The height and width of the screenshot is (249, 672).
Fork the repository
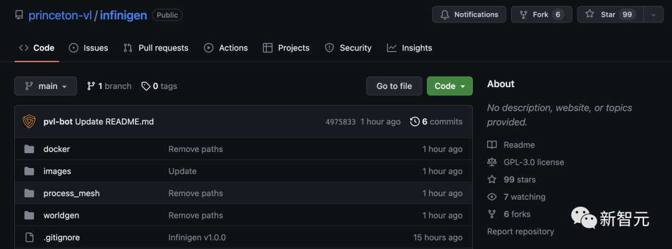point(540,14)
